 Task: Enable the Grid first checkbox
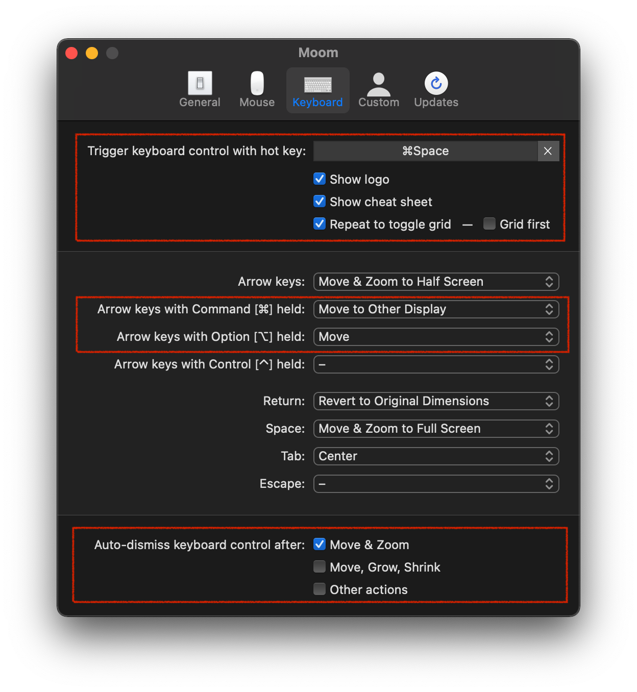pyautogui.click(x=489, y=224)
